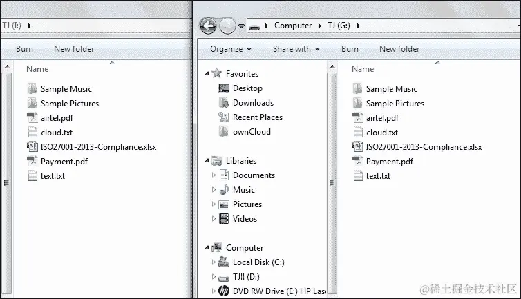Click the Favorites star icon

(x=217, y=73)
